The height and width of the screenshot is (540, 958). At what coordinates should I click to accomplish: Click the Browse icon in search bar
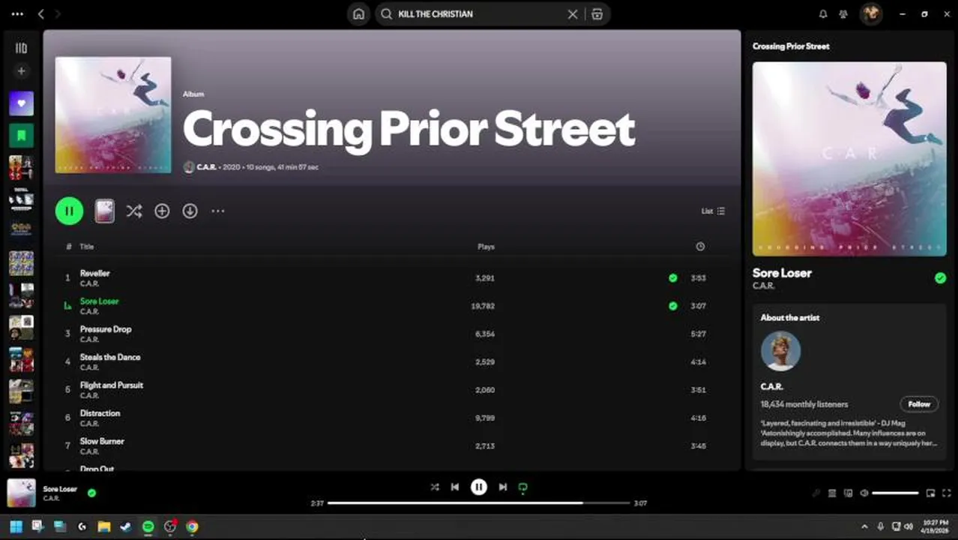[597, 13]
